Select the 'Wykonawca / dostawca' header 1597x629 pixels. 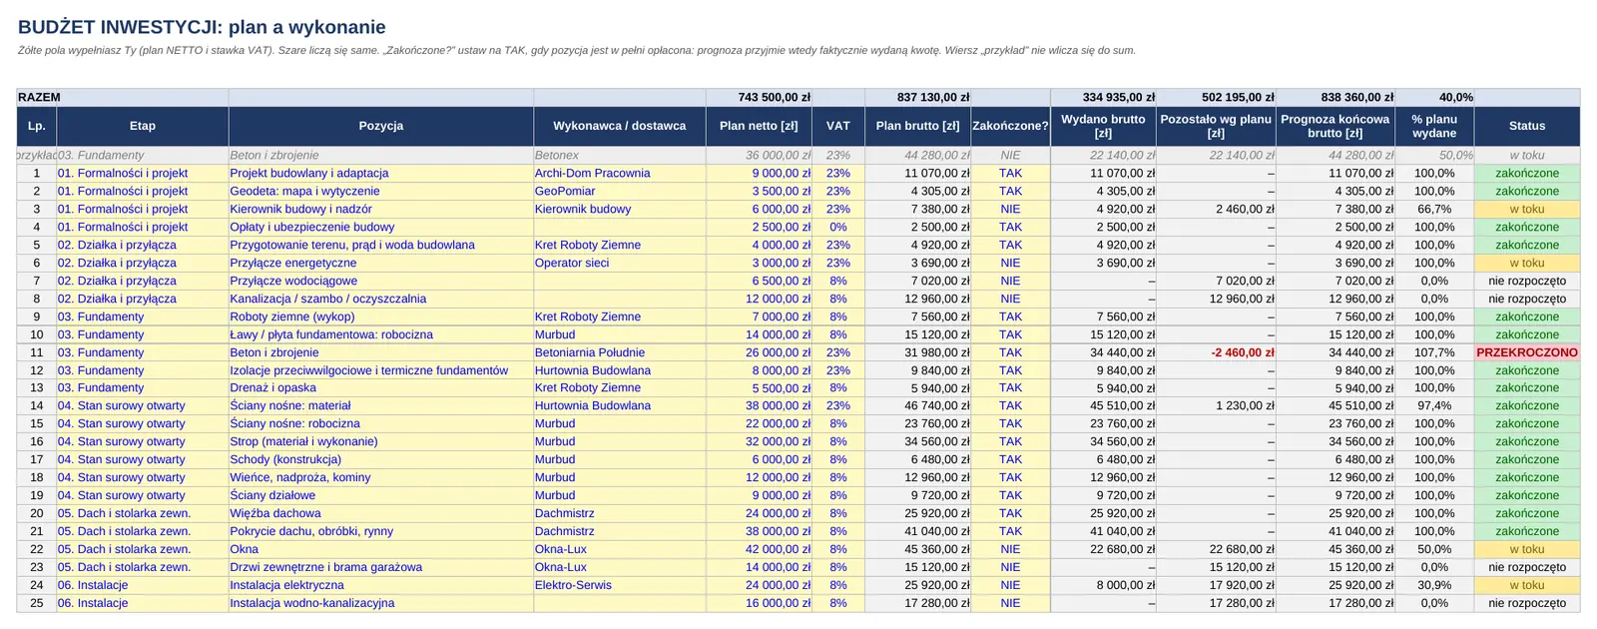coord(619,126)
